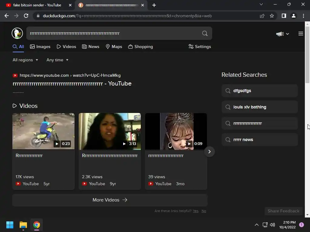Image resolution: width=310 pixels, height=232 pixels.
Task: Click Chrome forward arrow button
Action: pyautogui.click(x=16, y=16)
